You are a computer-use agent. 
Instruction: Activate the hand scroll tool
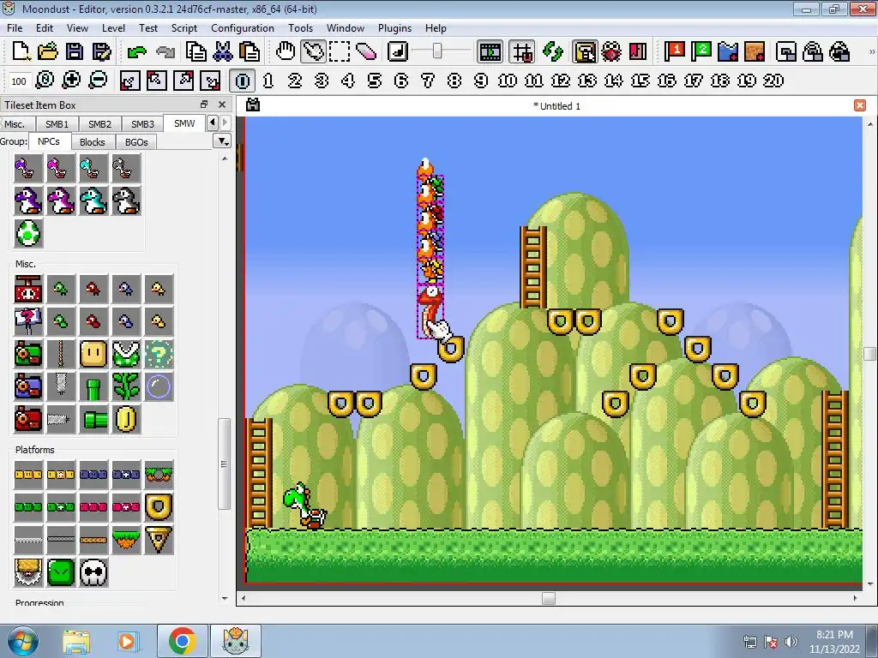tap(286, 51)
